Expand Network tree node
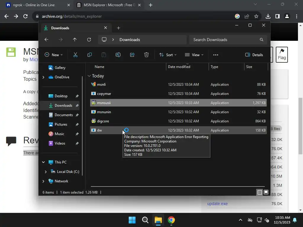Viewport: 303px width, 227px height. coord(43,181)
